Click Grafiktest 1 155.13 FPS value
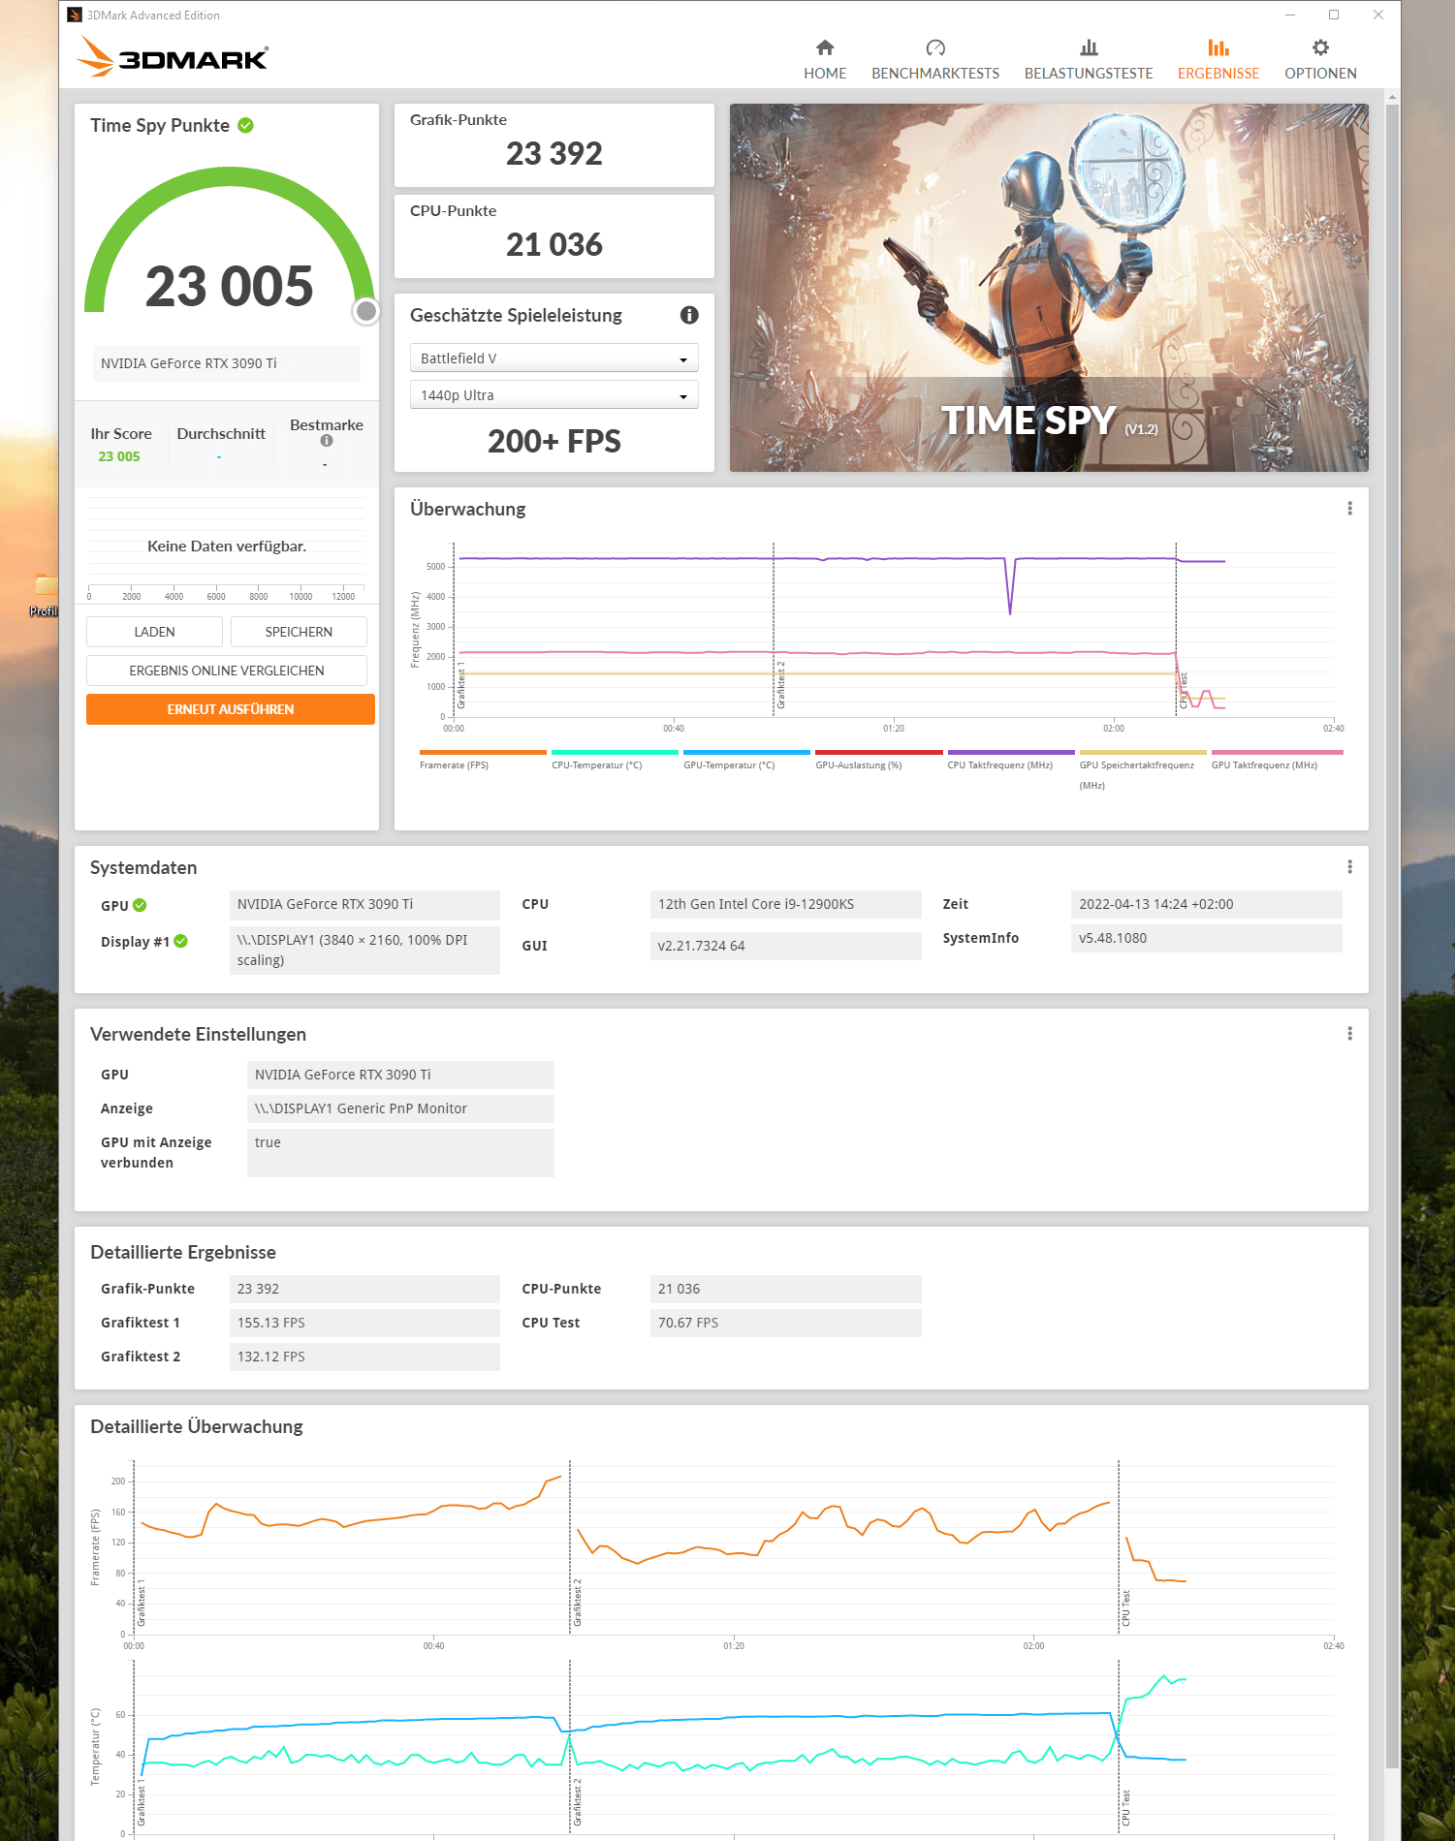1455x1841 pixels. (364, 1324)
